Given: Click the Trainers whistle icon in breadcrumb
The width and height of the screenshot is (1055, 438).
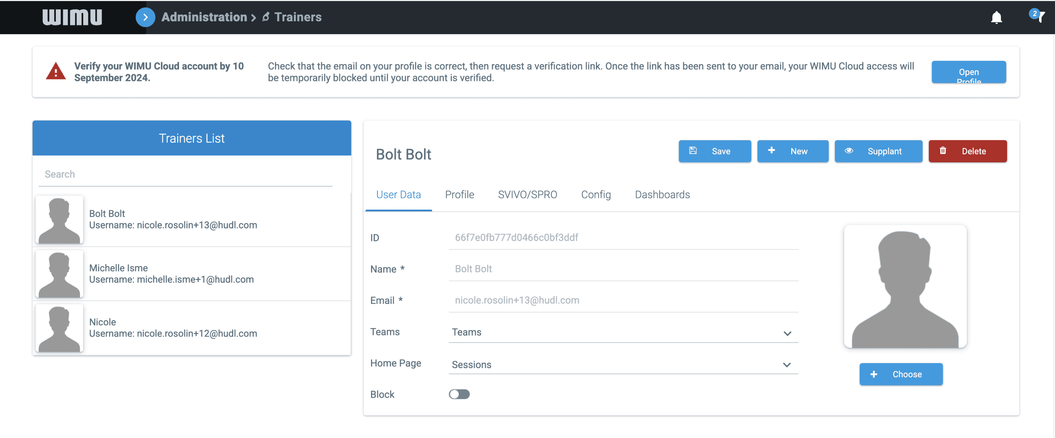Looking at the screenshot, I should (x=266, y=17).
